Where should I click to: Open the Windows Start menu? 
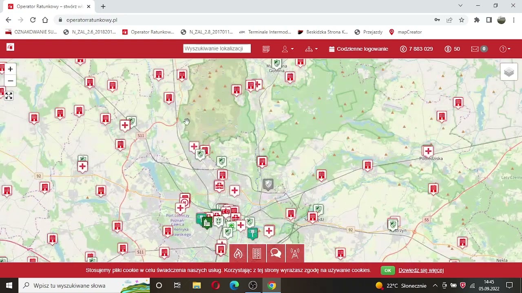[x=9, y=285]
